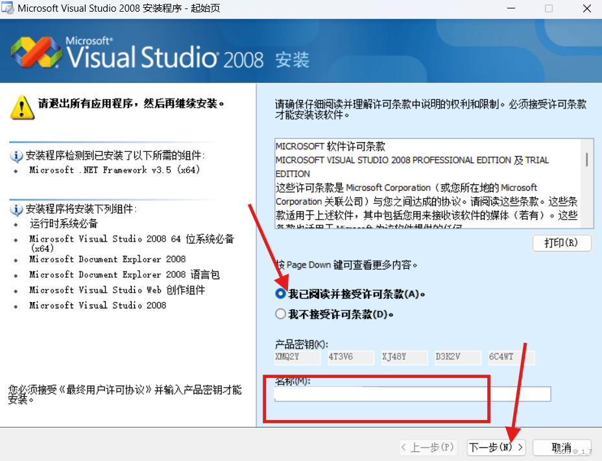Click the "运行时系统必备" list item
The height and width of the screenshot is (461, 602).
[x=64, y=223]
